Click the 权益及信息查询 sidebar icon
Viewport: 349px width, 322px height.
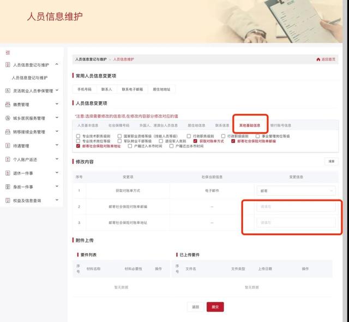(8, 201)
